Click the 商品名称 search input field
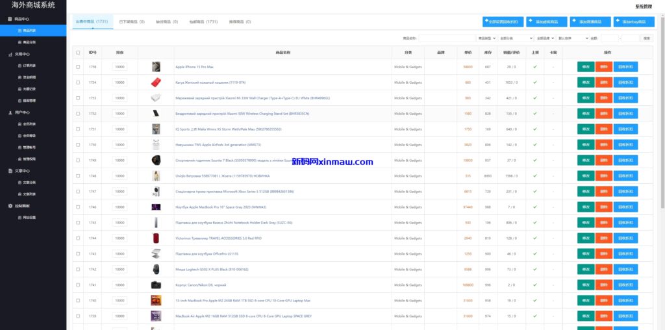This screenshot has height=330, width=665. [x=447, y=38]
